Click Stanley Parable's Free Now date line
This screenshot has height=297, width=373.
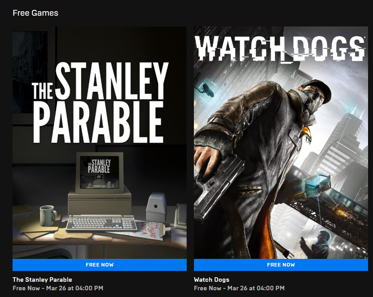[x=58, y=288]
